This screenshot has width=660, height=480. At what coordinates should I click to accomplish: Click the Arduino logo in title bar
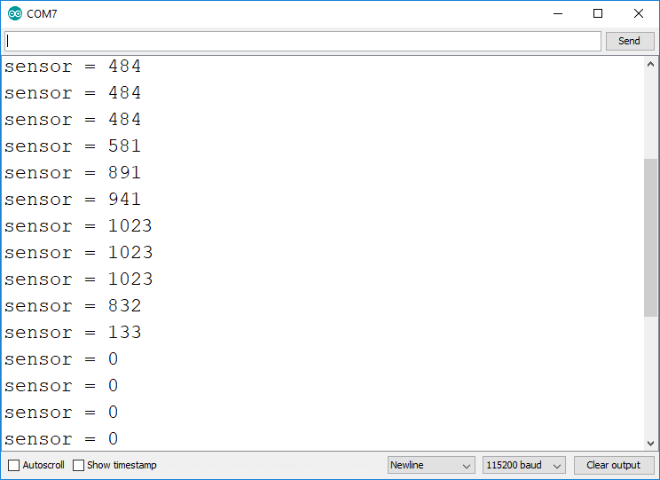pyautogui.click(x=14, y=14)
